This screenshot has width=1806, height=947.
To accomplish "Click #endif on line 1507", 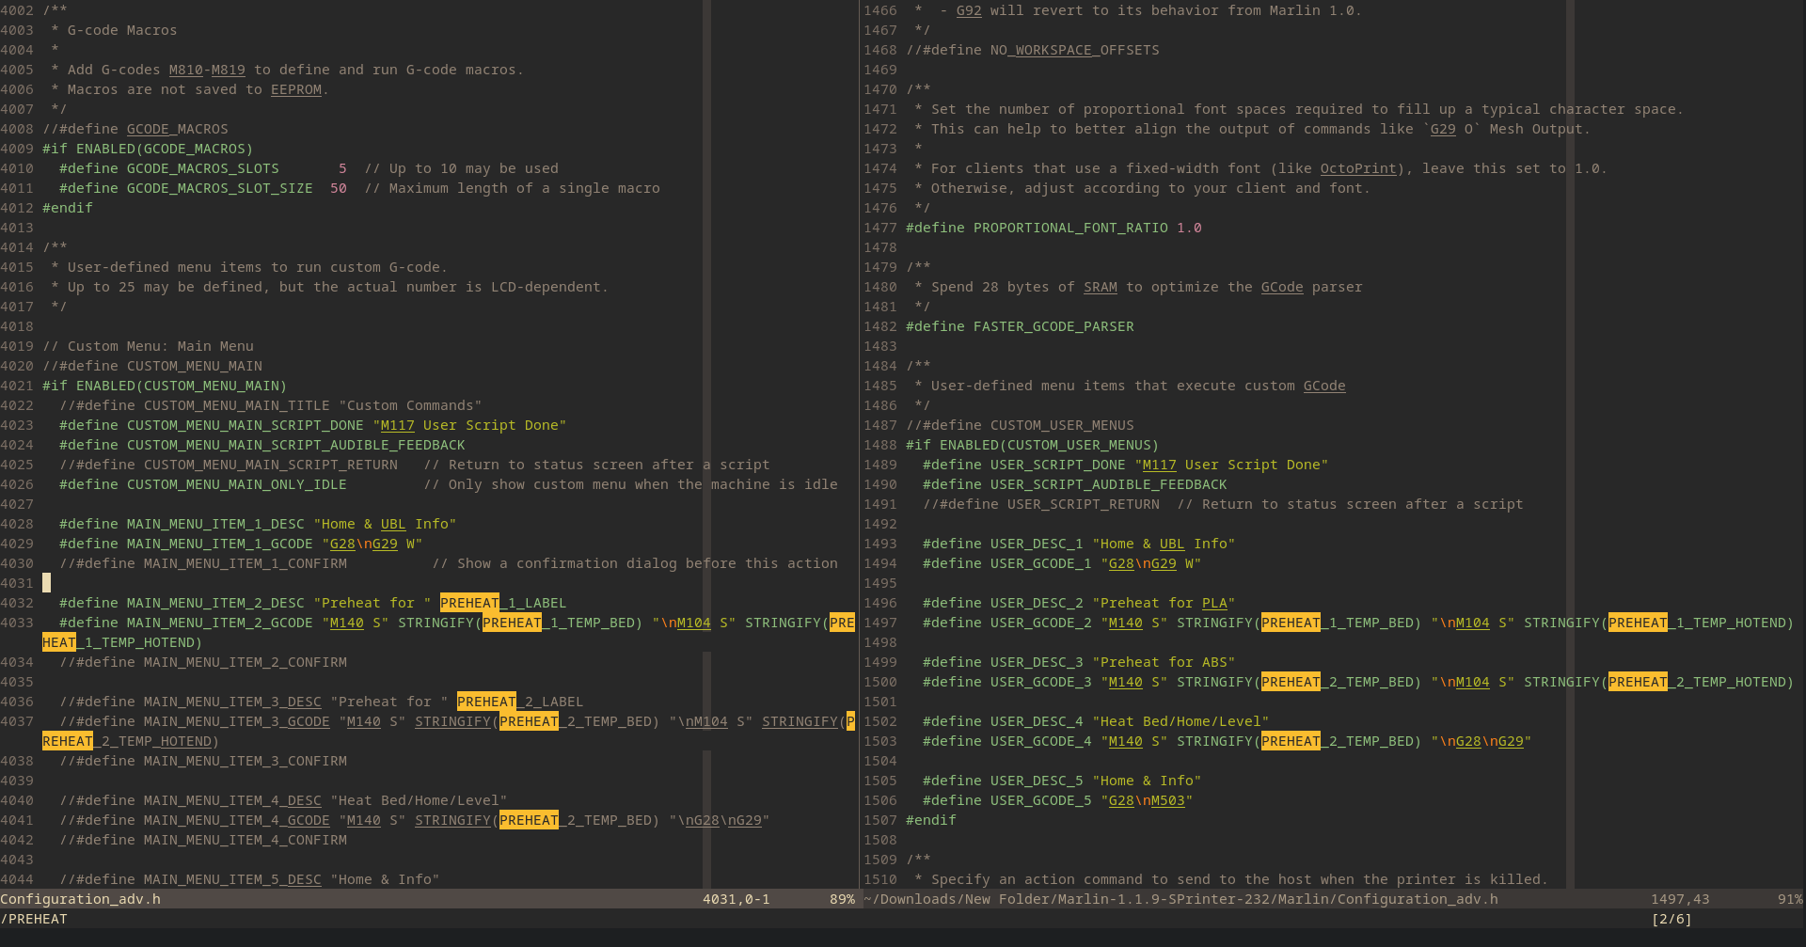I will click(x=930, y=820).
